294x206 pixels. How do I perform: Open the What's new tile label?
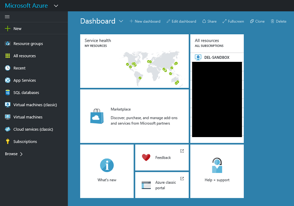coord(107,180)
